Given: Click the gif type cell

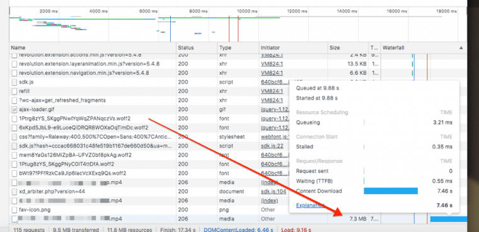Looking at the screenshot, I should click(x=222, y=110).
